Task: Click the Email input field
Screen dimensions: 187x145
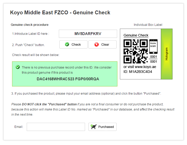Action: point(56,127)
